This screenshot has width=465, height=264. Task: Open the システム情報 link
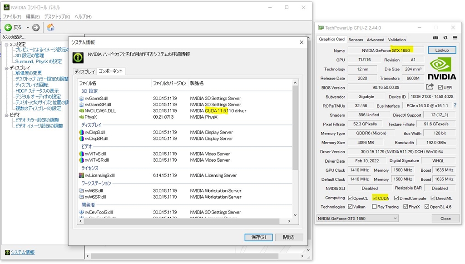pyautogui.click(x=23, y=253)
